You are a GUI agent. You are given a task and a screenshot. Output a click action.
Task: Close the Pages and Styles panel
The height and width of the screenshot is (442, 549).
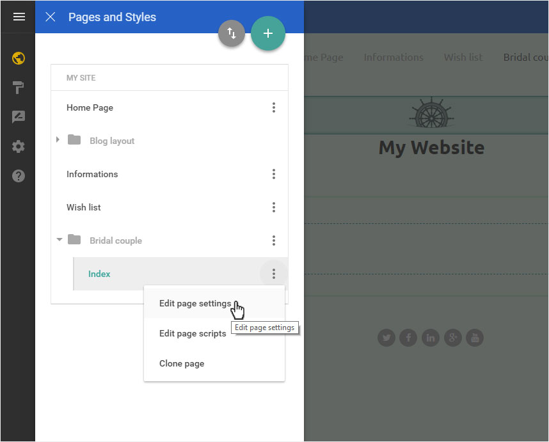[x=51, y=17]
